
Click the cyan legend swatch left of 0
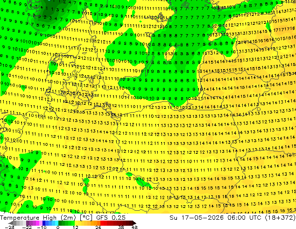pos(56,223)
